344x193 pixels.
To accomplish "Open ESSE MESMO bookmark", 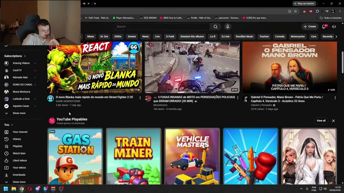I will point(148,18).
